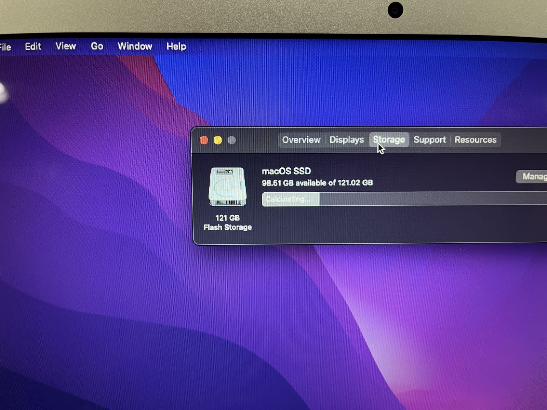547x410 pixels.
Task: Close the About This Mac window
Action: [x=204, y=140]
